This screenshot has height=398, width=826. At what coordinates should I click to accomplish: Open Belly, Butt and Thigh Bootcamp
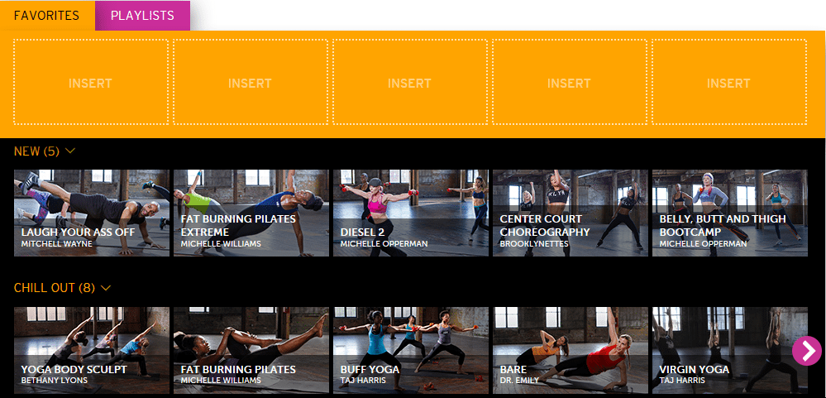click(730, 213)
